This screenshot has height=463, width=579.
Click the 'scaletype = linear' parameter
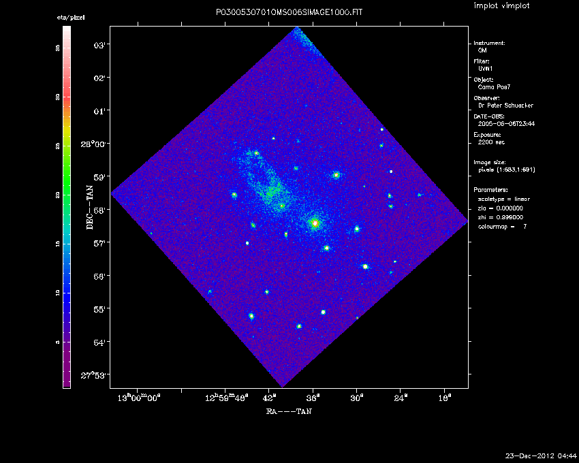tap(504, 199)
